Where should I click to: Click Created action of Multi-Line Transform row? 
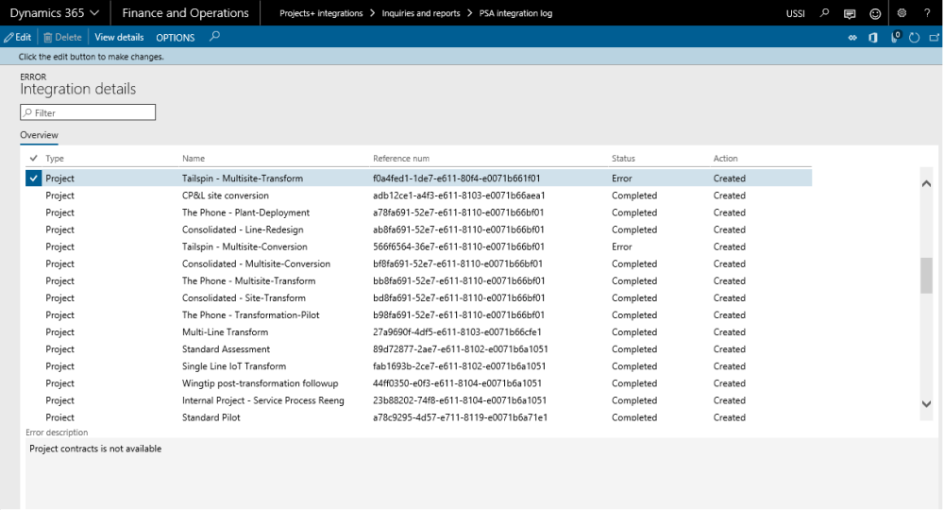pyautogui.click(x=729, y=331)
